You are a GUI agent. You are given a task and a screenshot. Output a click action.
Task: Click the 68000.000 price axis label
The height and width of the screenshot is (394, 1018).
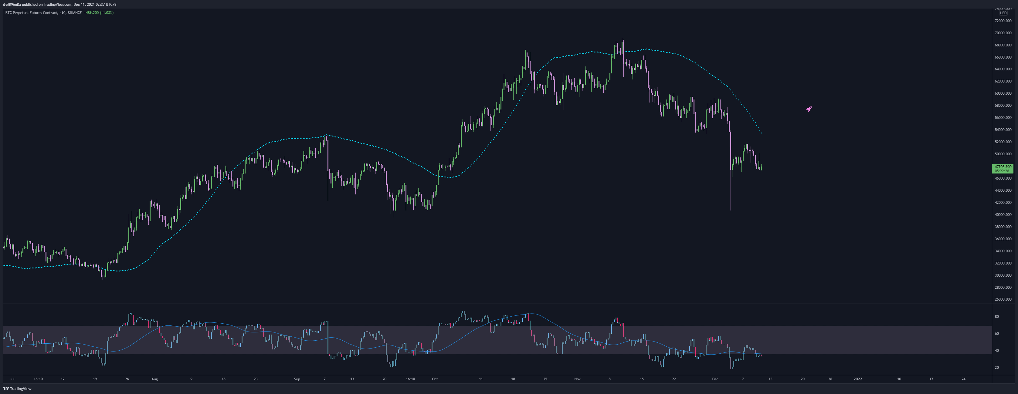click(1003, 45)
